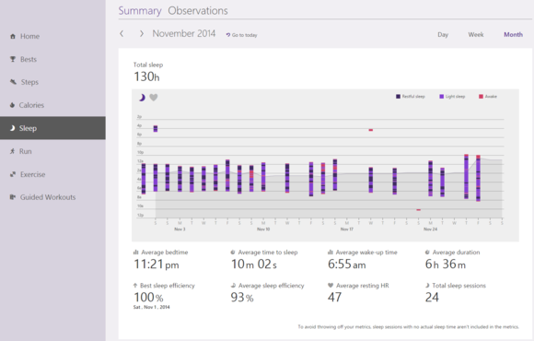Open the Home sidebar item
This screenshot has width=534, height=341.
point(52,36)
